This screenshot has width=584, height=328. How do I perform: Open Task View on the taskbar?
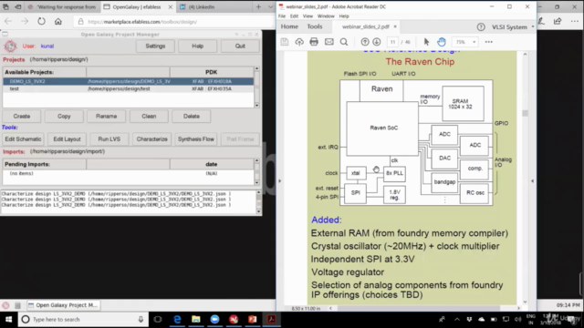click(158, 319)
